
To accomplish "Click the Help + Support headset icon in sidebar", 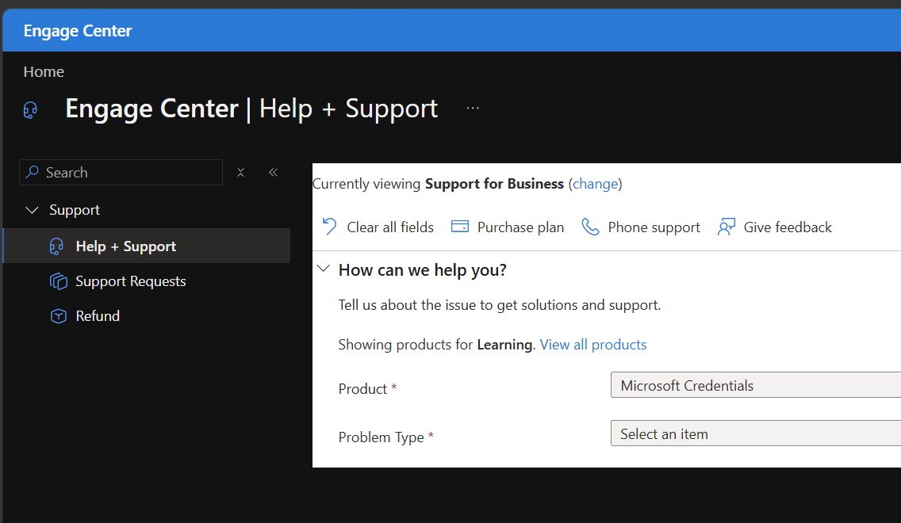I will click(x=56, y=246).
